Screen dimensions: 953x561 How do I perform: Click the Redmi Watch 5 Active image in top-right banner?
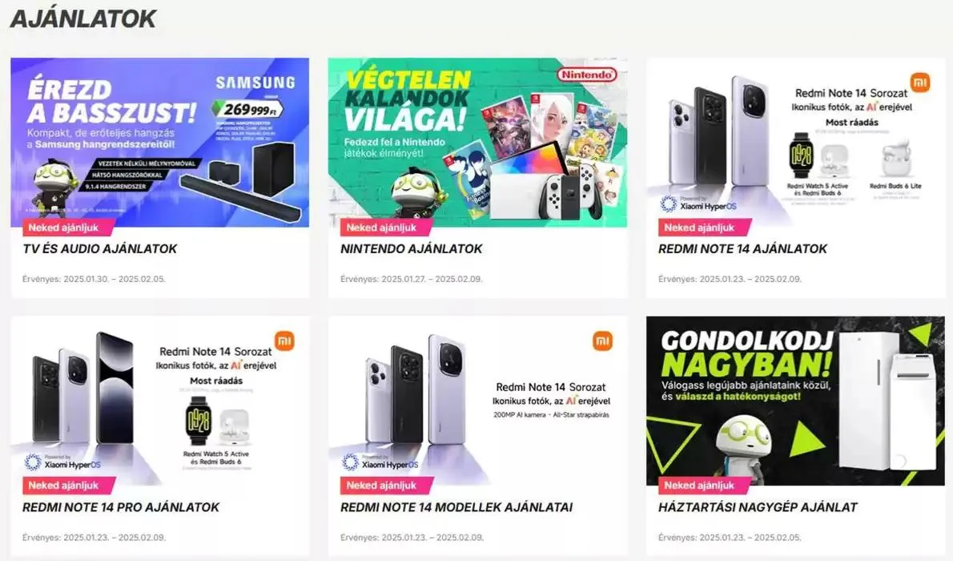pos(801,155)
